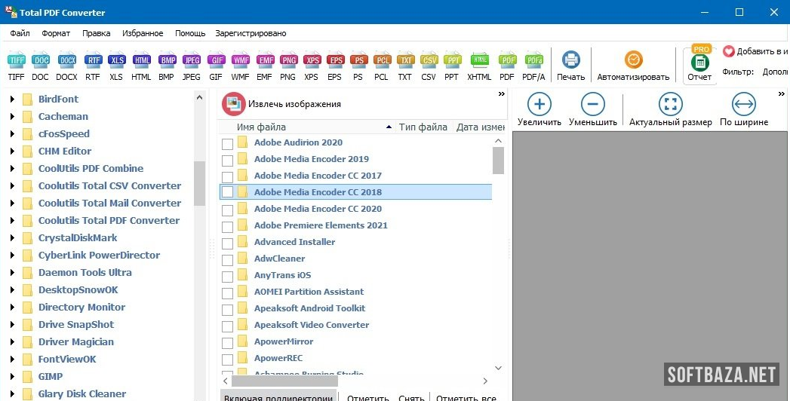Image resolution: width=790 pixels, height=401 pixels.
Task: Select the PDF/A output icon
Action: tap(534, 60)
